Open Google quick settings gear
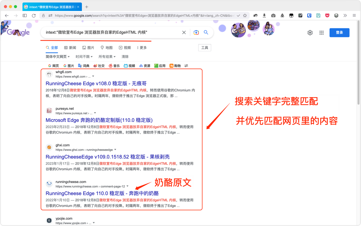Viewport: 361px width, 226px height. pyautogui.click(x=310, y=33)
